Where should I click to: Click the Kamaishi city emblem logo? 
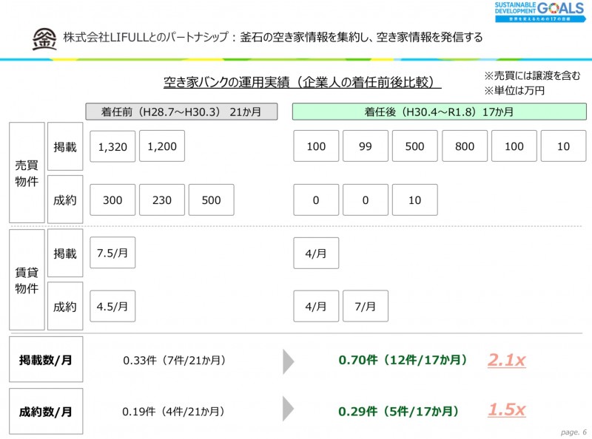[43, 38]
